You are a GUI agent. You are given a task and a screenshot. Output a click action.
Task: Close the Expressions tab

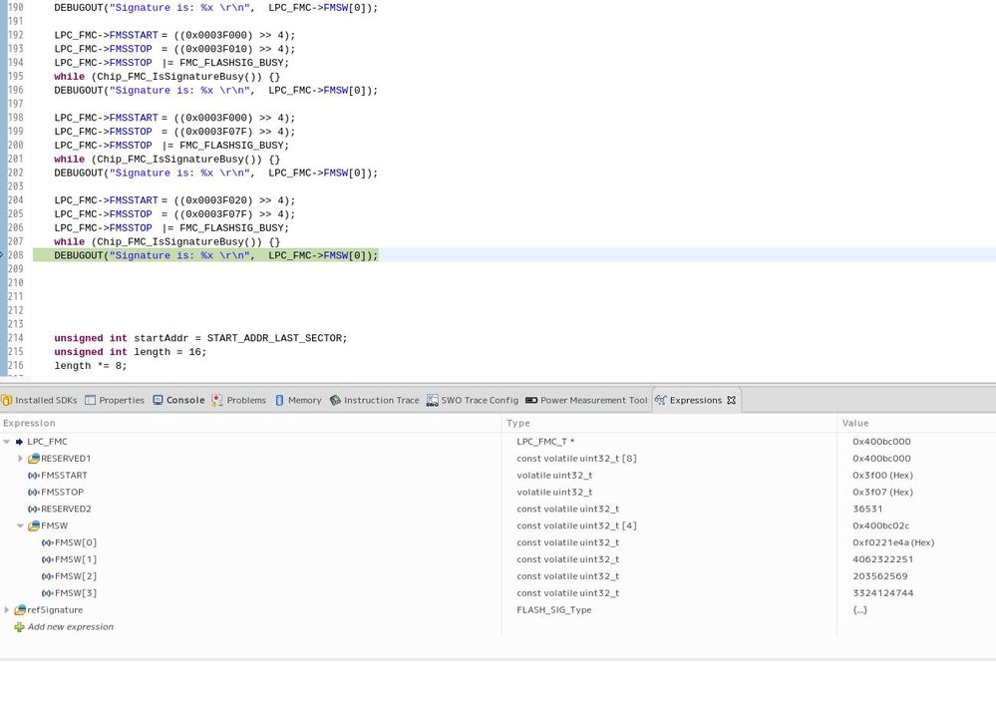(x=731, y=400)
